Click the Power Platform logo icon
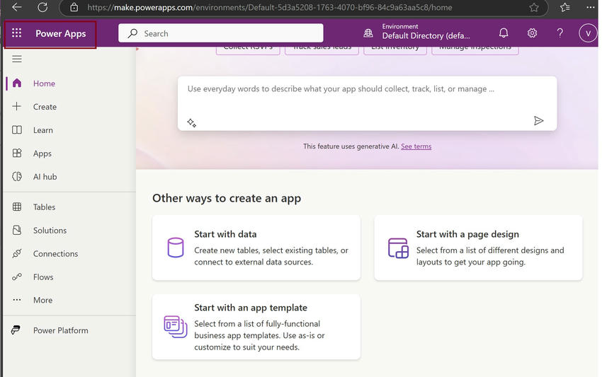 click(x=16, y=330)
